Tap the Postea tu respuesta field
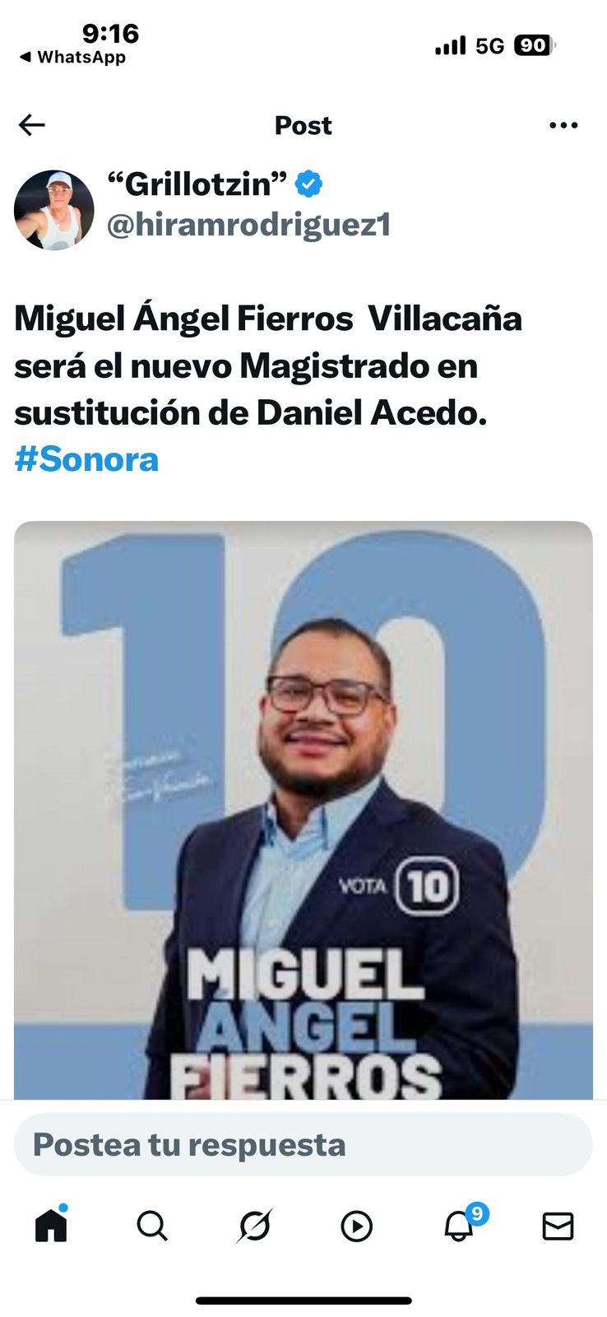 click(303, 1144)
